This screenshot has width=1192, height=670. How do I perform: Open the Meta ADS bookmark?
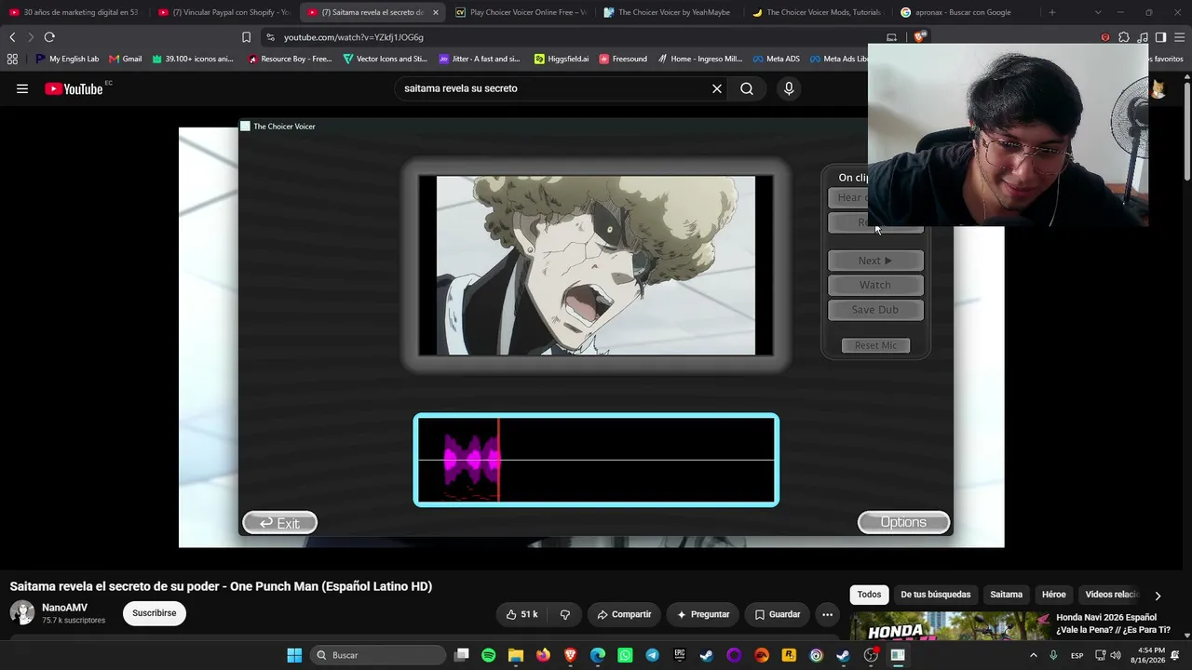776,59
